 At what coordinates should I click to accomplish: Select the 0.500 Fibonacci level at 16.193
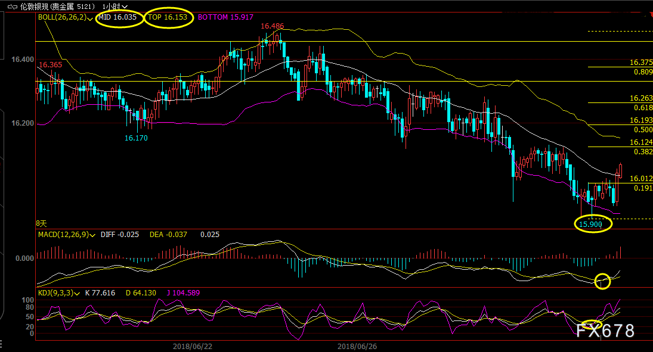(x=642, y=129)
